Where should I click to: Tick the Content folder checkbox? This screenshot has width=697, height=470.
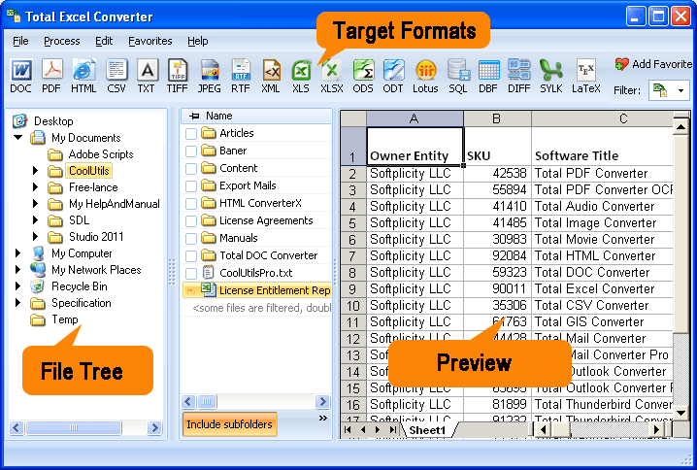[x=191, y=169]
